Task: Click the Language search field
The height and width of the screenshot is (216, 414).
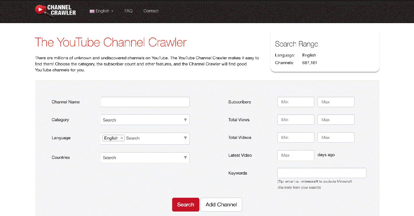Action: coord(154,138)
